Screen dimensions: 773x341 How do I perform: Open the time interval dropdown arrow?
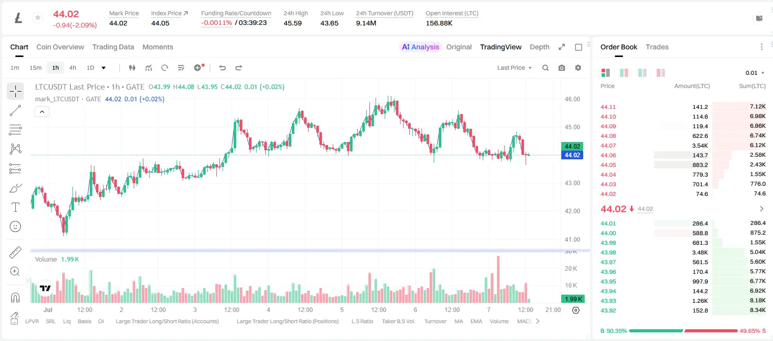(104, 68)
